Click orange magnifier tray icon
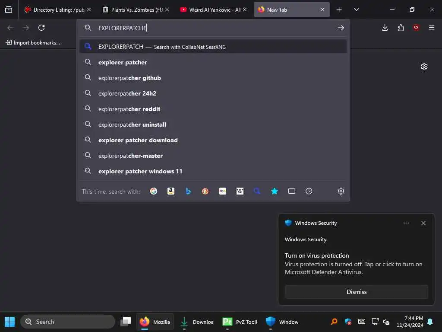Viewport: 442px width, 332px height. click(x=334, y=322)
